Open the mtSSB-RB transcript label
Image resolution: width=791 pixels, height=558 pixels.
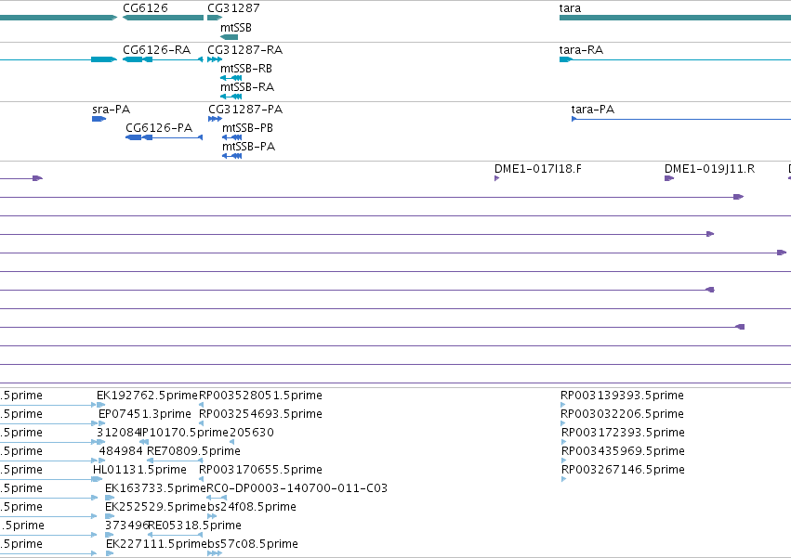point(246,69)
